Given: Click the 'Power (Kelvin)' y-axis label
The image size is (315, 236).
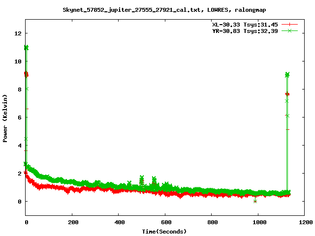Looking at the screenshot, I should (x=5, y=118).
